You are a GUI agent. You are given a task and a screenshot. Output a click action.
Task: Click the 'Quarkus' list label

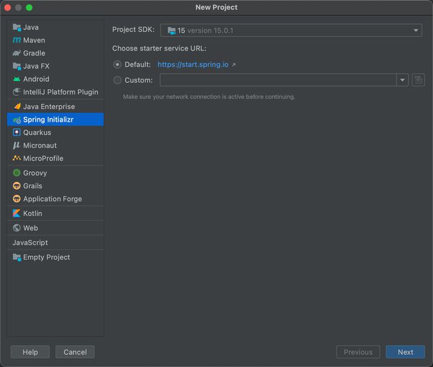point(37,132)
